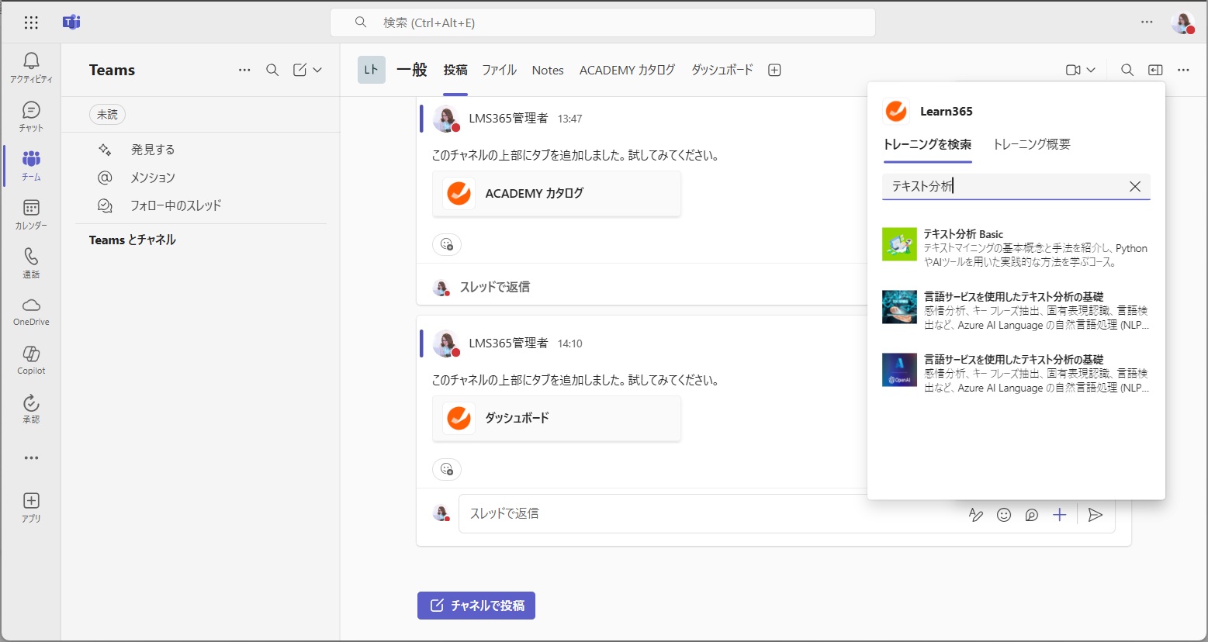Viewport: 1208px width, 642px height.
Task: Open the second result with circuit hand thumbnail
Action: (1016, 310)
